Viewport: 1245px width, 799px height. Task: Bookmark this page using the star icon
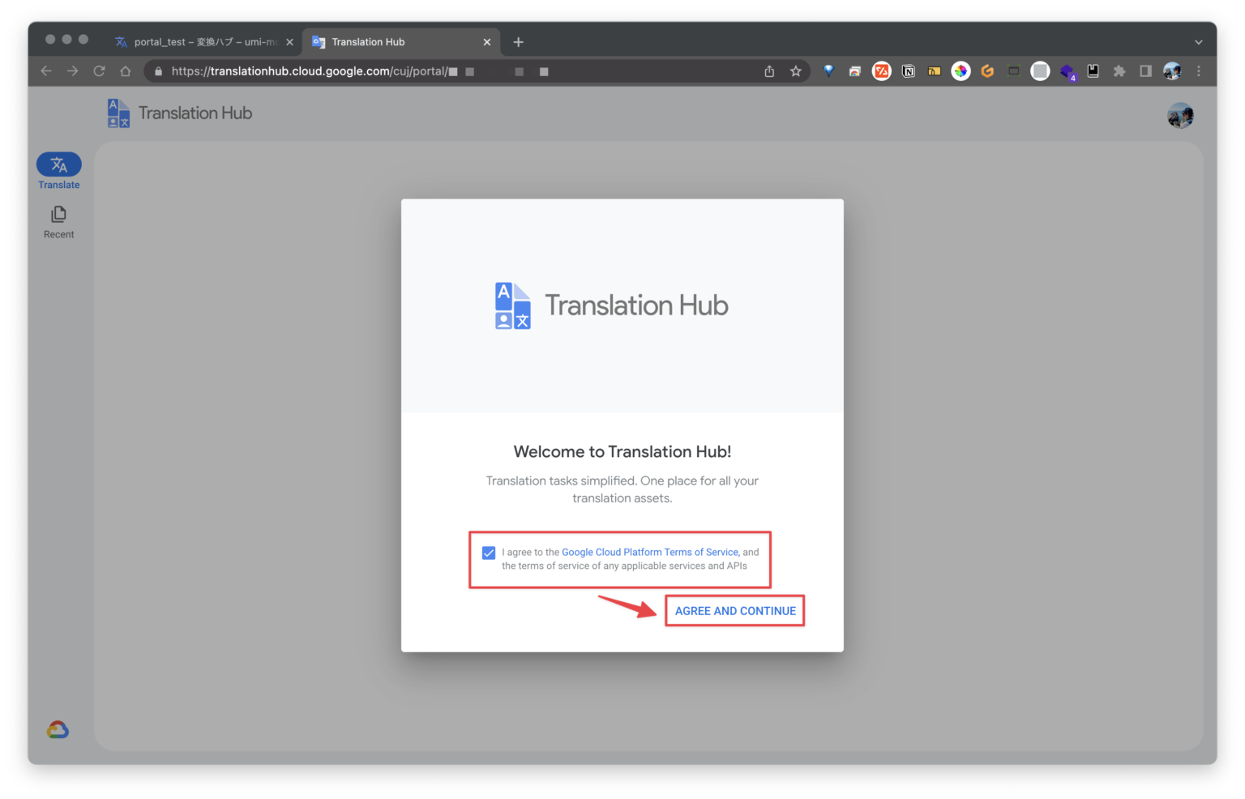point(795,70)
